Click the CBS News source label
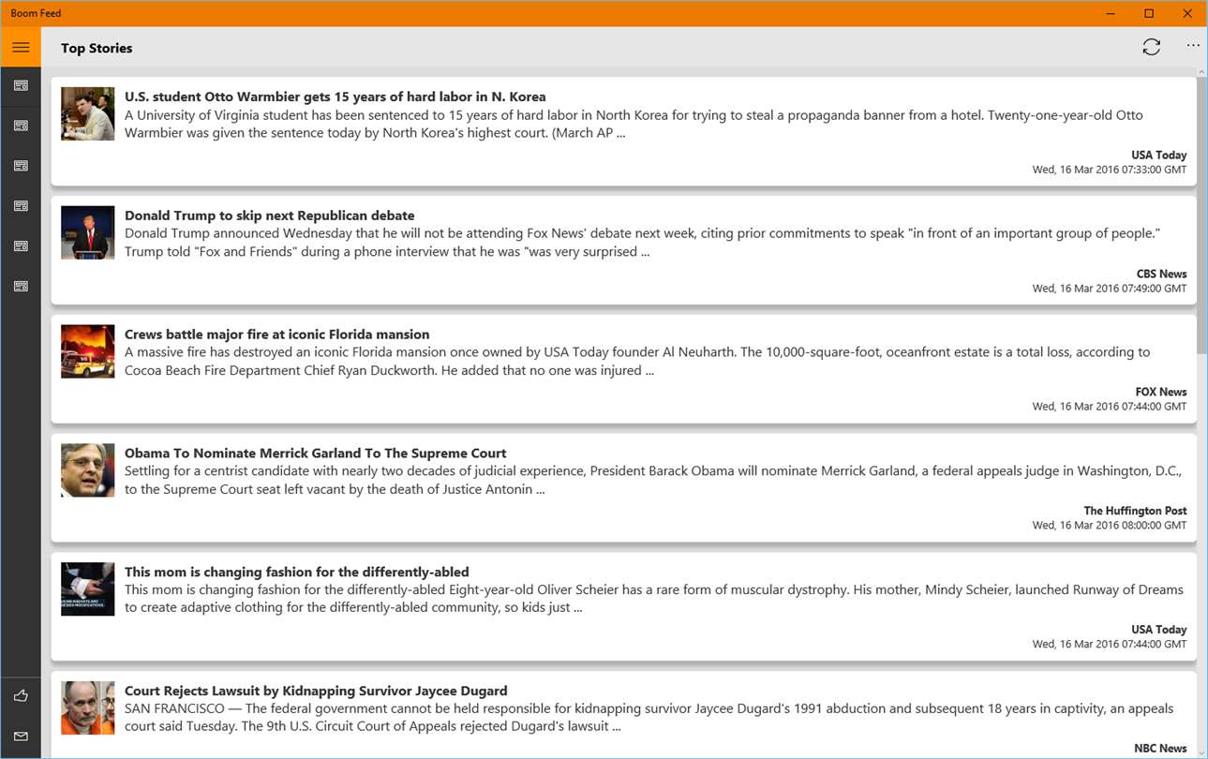The image size is (1208, 759). point(1161,275)
